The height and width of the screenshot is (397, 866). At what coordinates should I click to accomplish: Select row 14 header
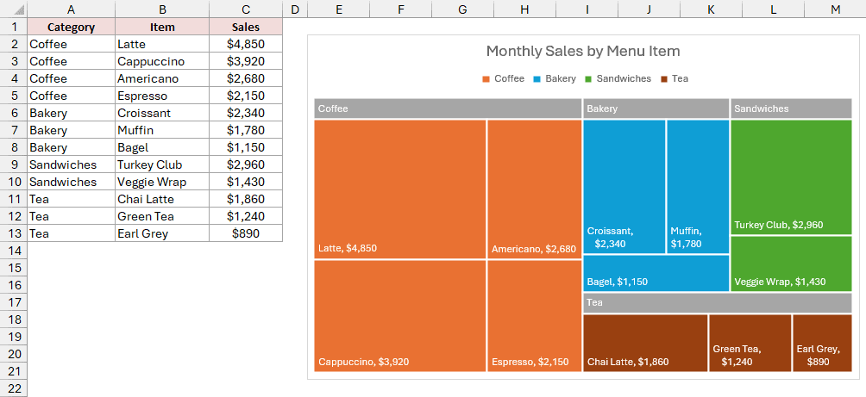[13, 251]
